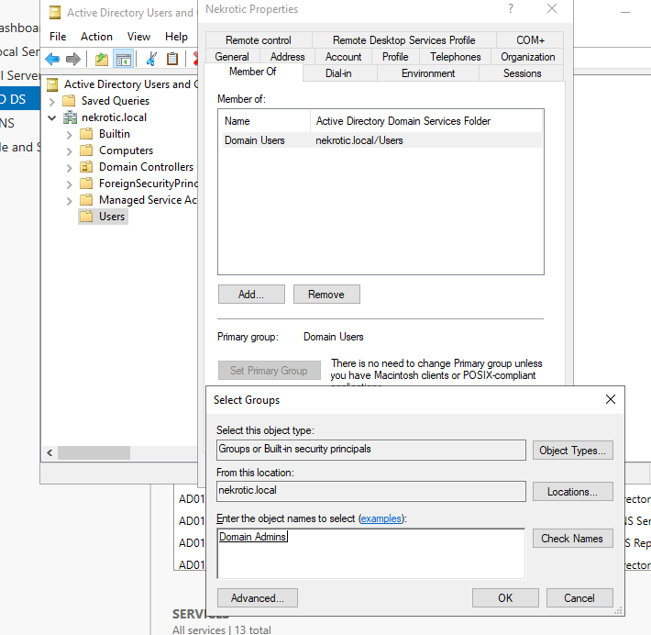Viewport: 651px width, 635px height.
Task: Click the Domain Controllers OU icon
Action: [86, 167]
